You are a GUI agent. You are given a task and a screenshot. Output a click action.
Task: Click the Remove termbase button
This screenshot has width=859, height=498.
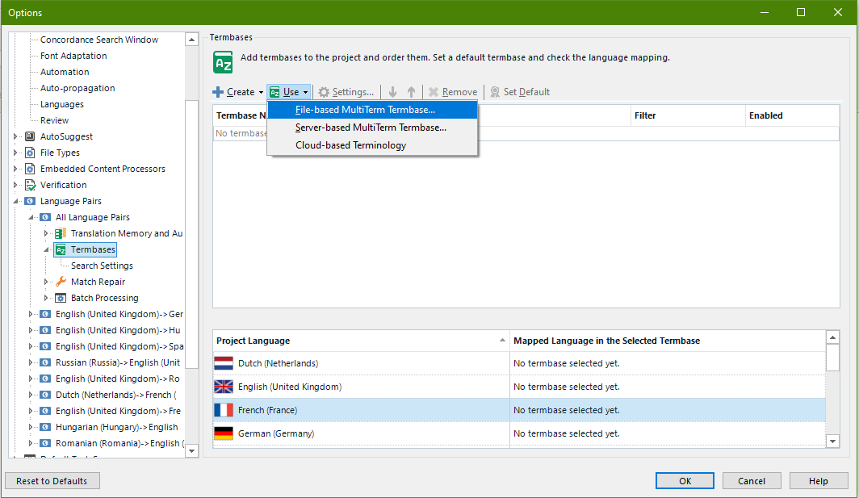452,92
